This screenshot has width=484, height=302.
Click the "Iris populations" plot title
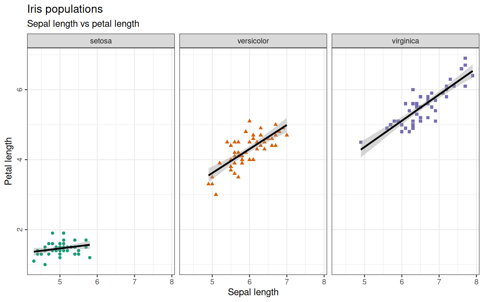(65, 9)
